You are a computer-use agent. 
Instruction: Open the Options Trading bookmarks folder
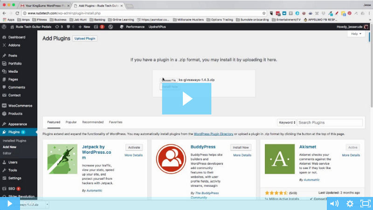[220, 20]
